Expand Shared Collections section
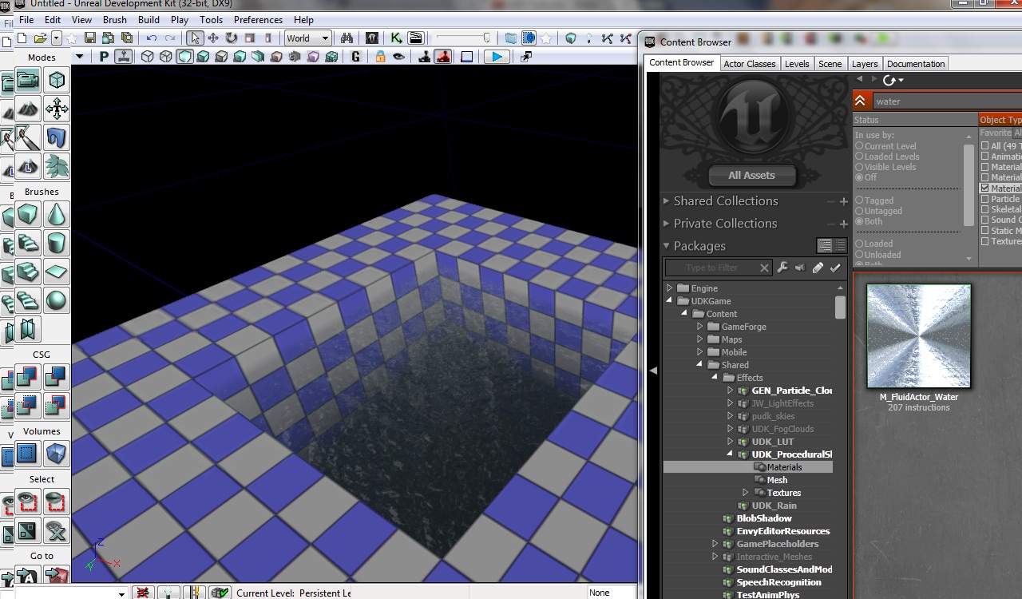The width and height of the screenshot is (1022, 599). tap(667, 201)
